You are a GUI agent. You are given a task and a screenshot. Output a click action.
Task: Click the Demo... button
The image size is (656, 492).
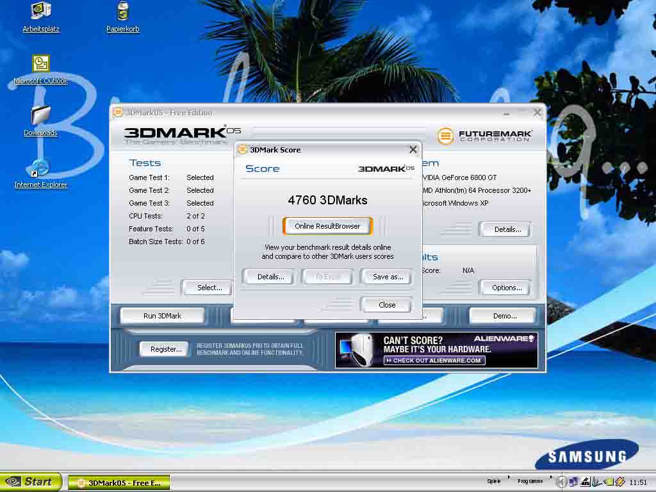pos(504,316)
